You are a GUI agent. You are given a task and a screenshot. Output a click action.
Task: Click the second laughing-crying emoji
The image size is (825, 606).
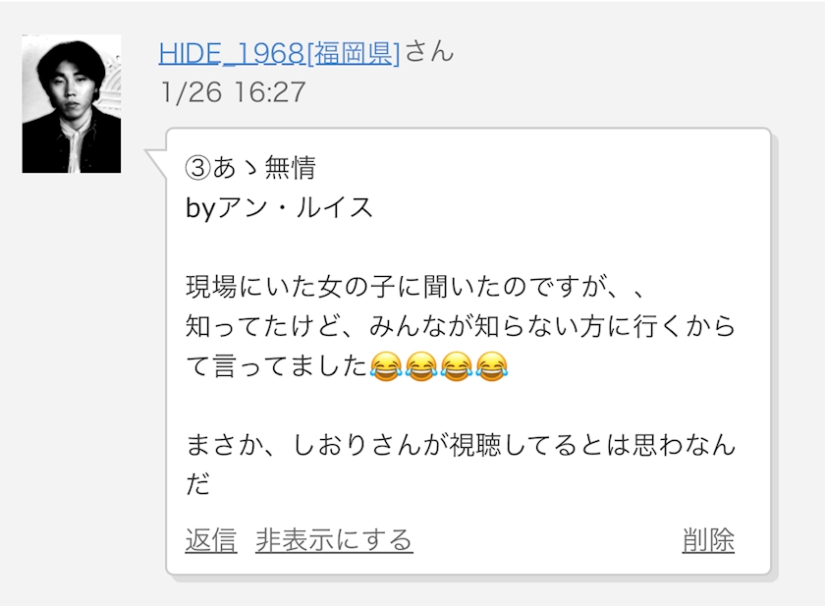pos(421,366)
